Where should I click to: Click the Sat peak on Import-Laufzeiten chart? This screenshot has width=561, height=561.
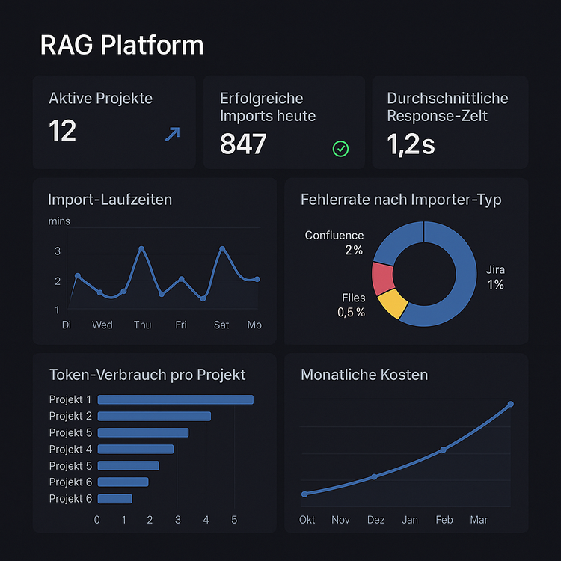click(222, 249)
